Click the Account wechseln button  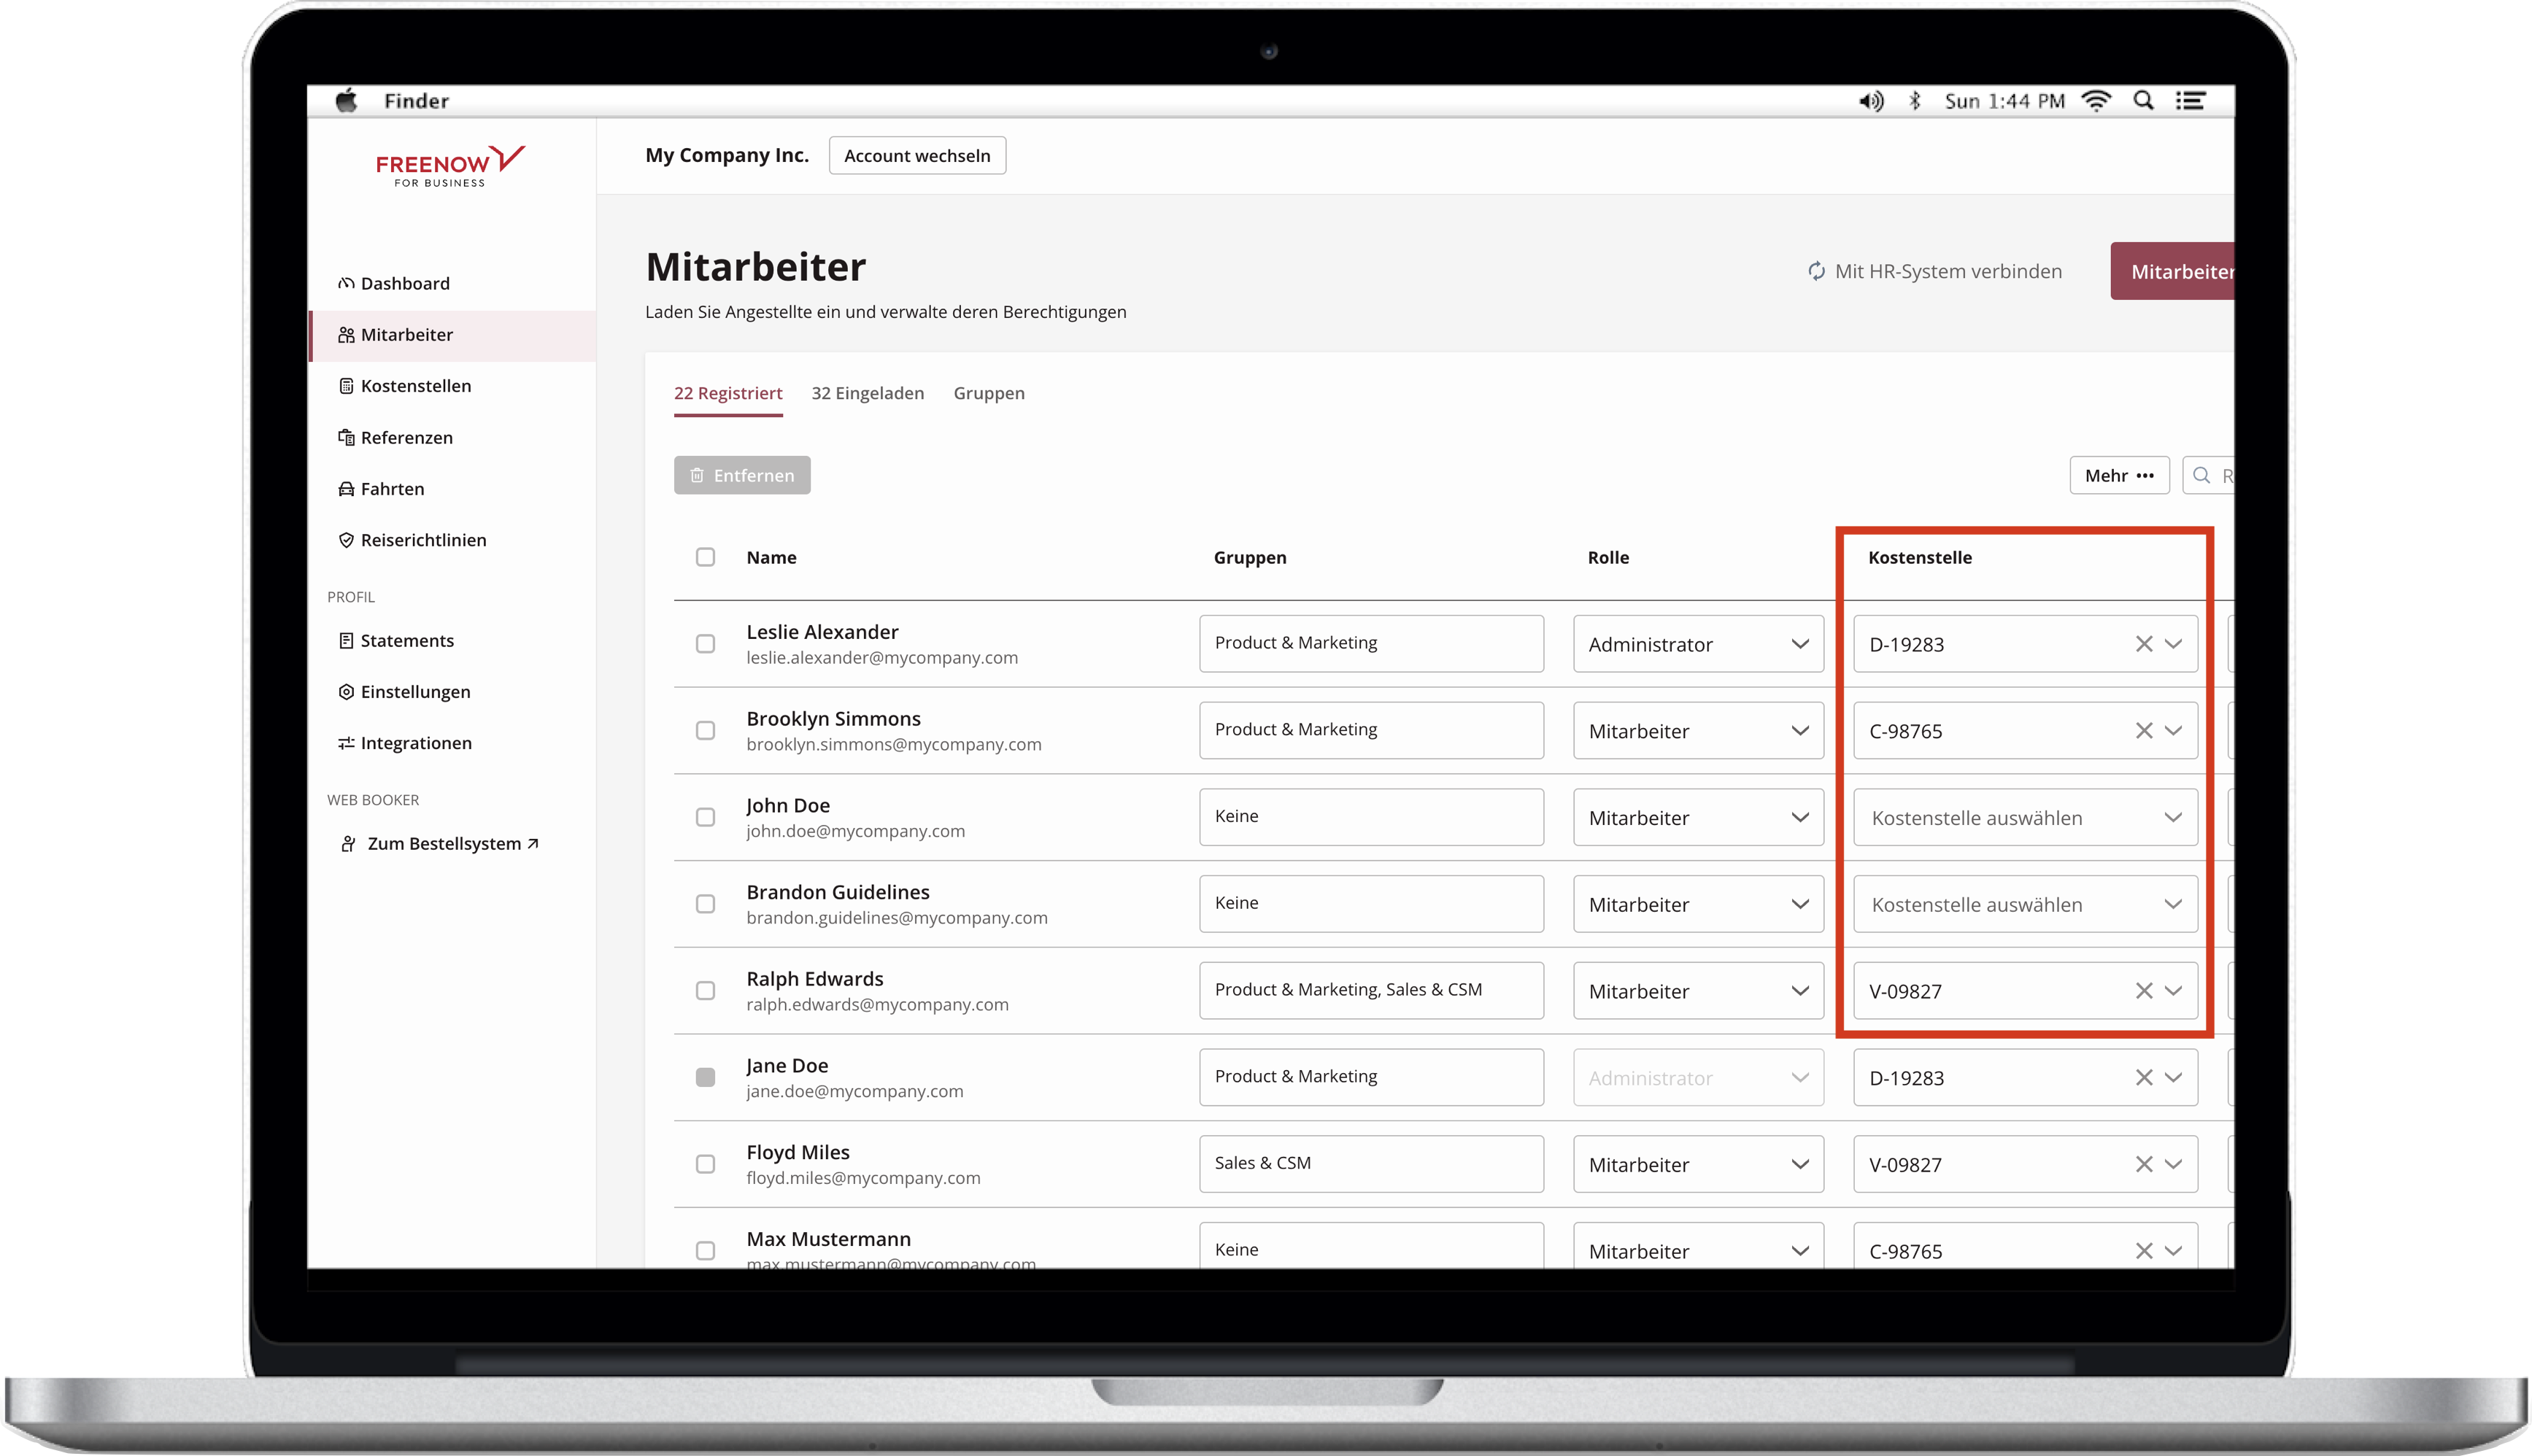917,155
